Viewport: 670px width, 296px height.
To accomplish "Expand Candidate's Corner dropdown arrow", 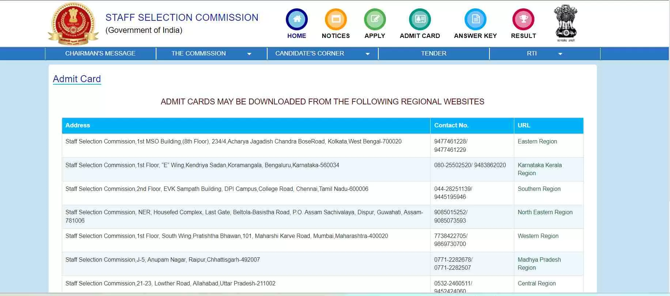I will (x=368, y=54).
